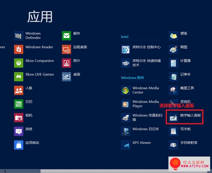This screenshot has height=173, width=212.
Task: Launch the 远程桌面 remote desktop icon
Action: pyautogui.click(x=66, y=49)
